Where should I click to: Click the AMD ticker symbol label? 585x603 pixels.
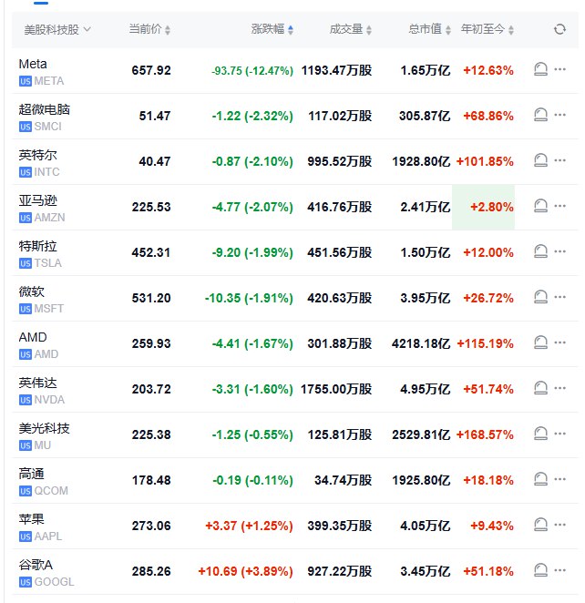(x=46, y=354)
